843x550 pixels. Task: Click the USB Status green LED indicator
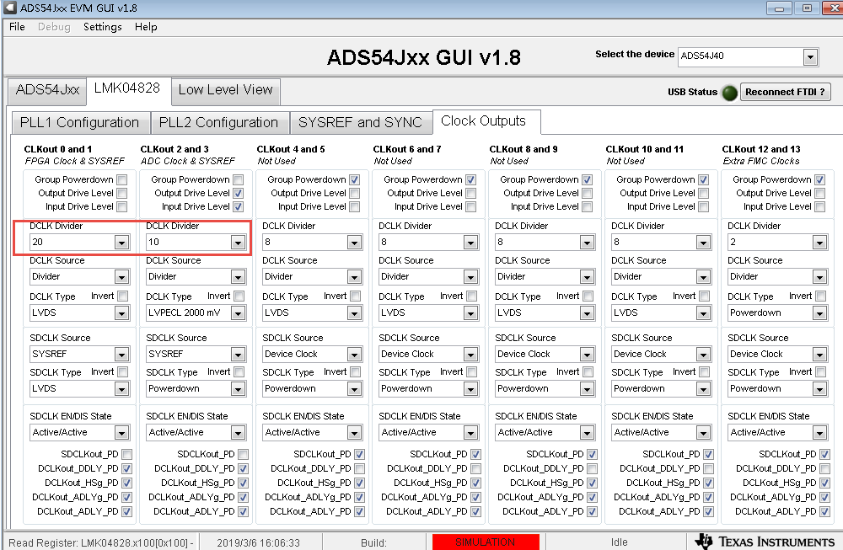tap(729, 93)
